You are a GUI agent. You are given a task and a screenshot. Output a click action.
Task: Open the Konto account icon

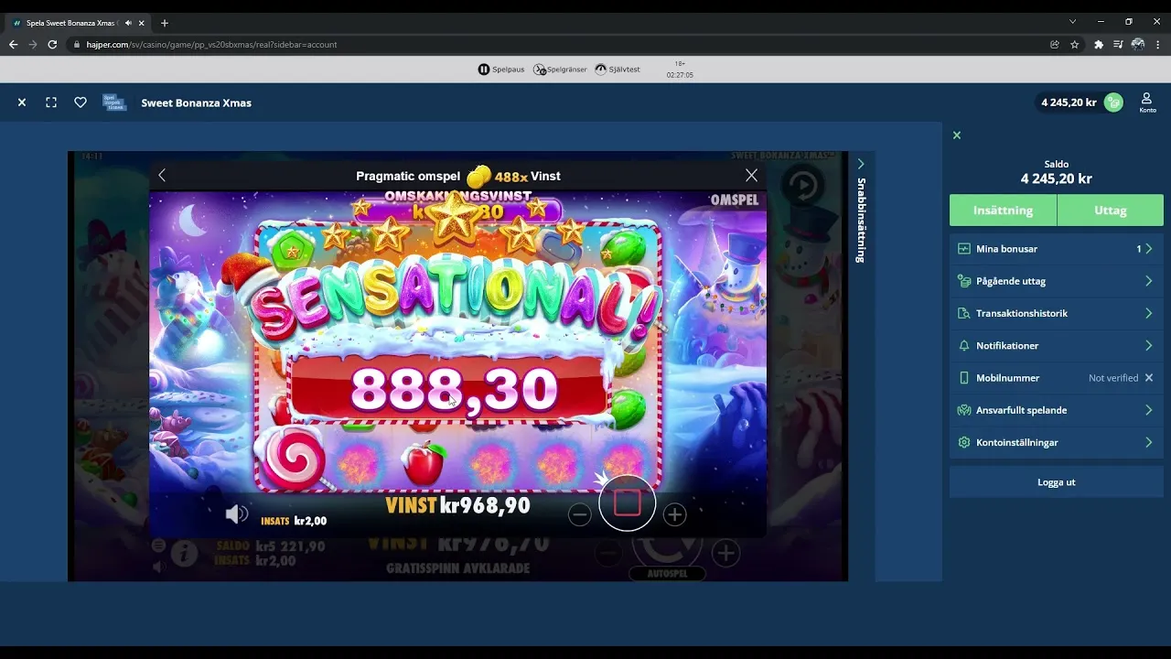pyautogui.click(x=1147, y=103)
